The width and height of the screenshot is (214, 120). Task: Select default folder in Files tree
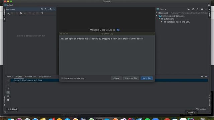pyautogui.click(x=165, y=13)
